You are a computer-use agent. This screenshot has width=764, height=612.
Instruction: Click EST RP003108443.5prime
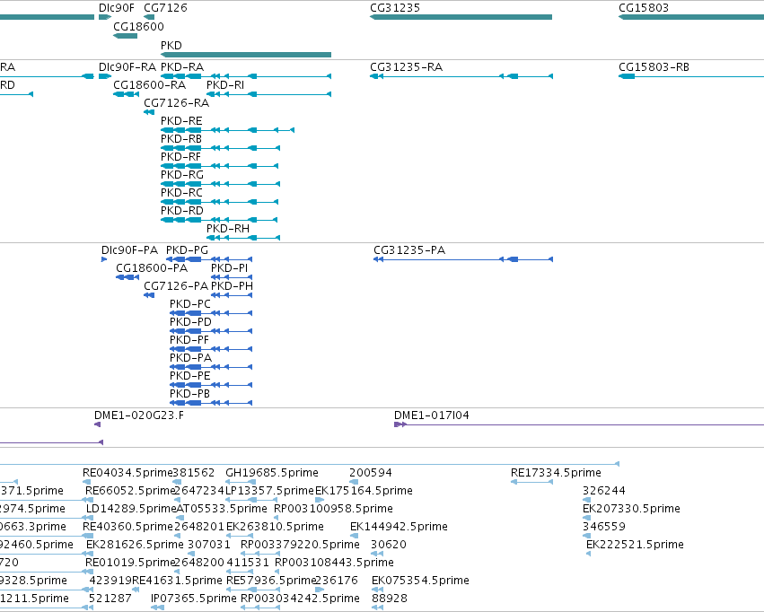pos(334,563)
